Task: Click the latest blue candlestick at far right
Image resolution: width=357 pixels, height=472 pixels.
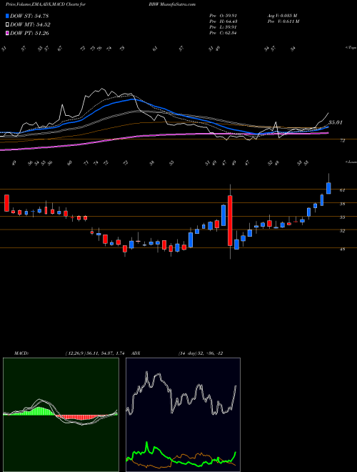Action: click(x=328, y=188)
